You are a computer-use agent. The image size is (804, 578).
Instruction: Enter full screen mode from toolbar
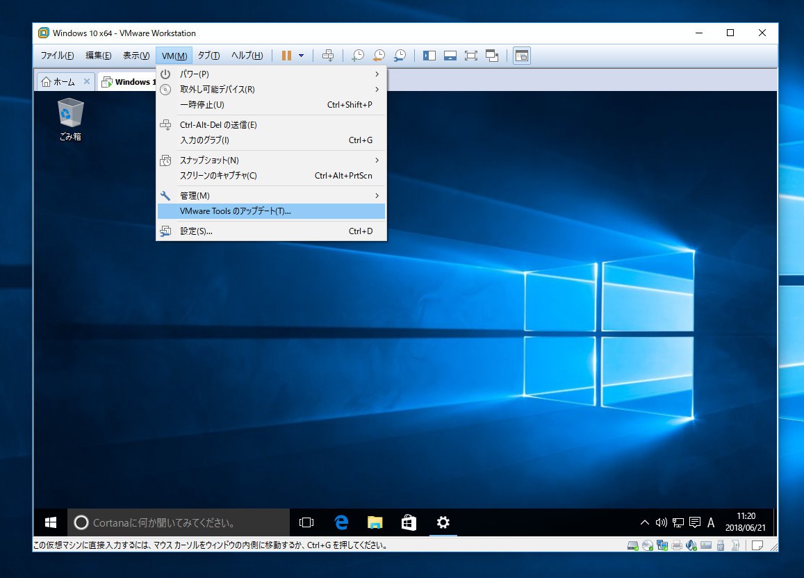pyautogui.click(x=471, y=56)
